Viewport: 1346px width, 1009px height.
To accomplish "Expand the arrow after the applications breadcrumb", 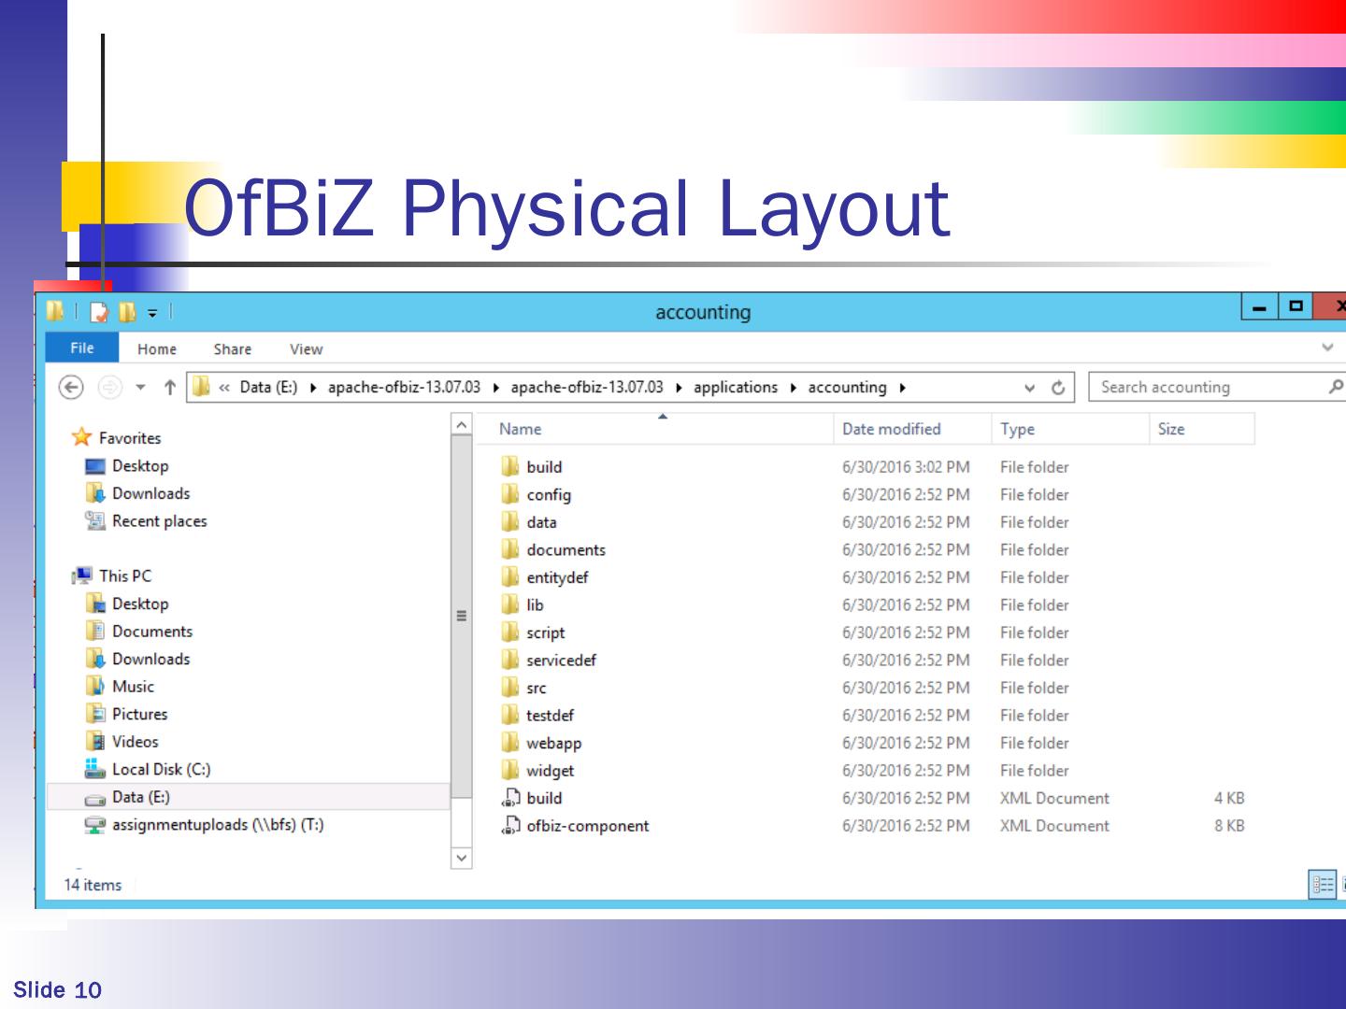I will pos(793,388).
